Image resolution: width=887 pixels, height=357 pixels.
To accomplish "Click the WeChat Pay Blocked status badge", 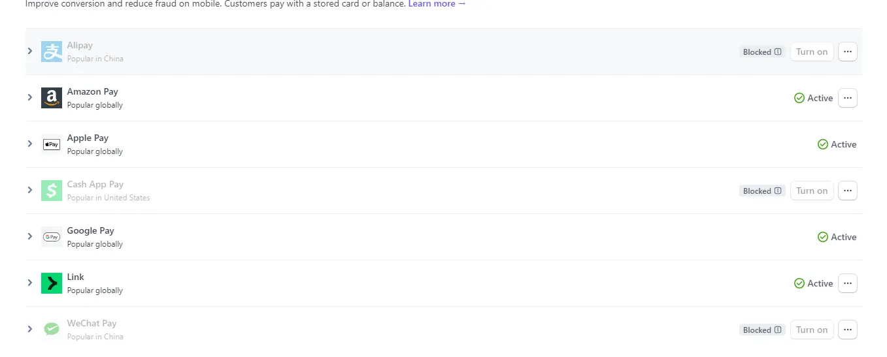I will [762, 330].
